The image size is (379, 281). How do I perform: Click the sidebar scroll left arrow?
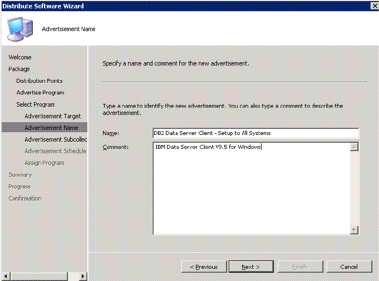click(6, 276)
